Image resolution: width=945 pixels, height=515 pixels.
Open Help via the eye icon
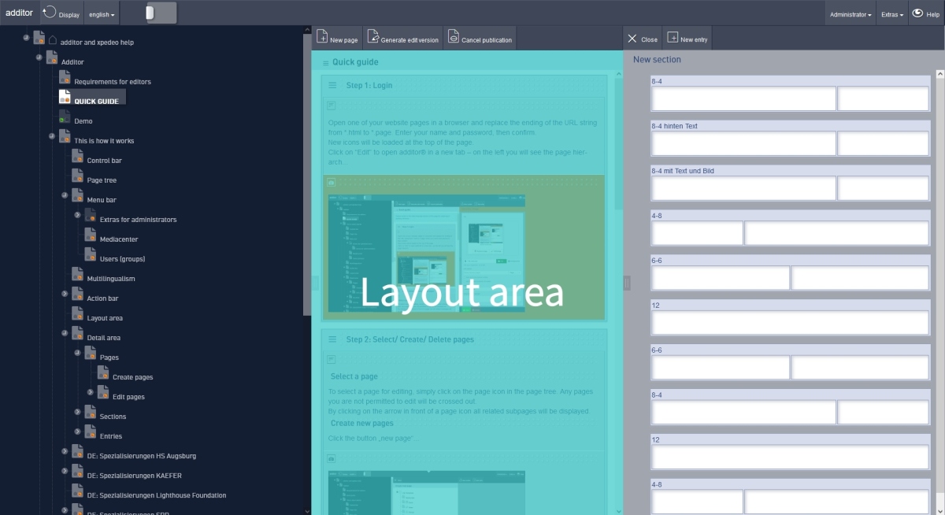(917, 13)
